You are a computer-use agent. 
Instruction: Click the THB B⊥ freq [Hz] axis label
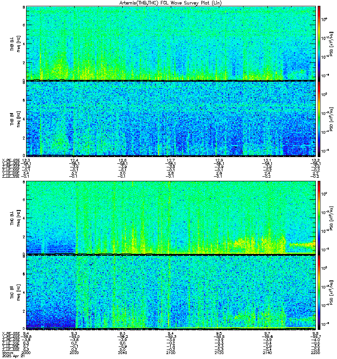click(x=15, y=44)
